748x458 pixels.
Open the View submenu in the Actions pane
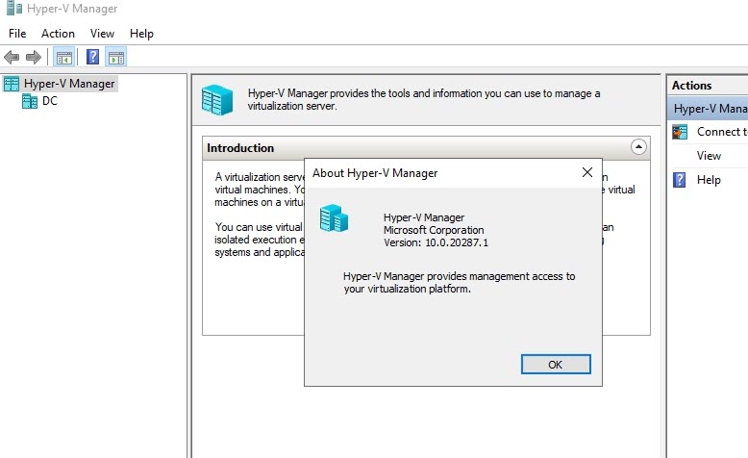(709, 156)
